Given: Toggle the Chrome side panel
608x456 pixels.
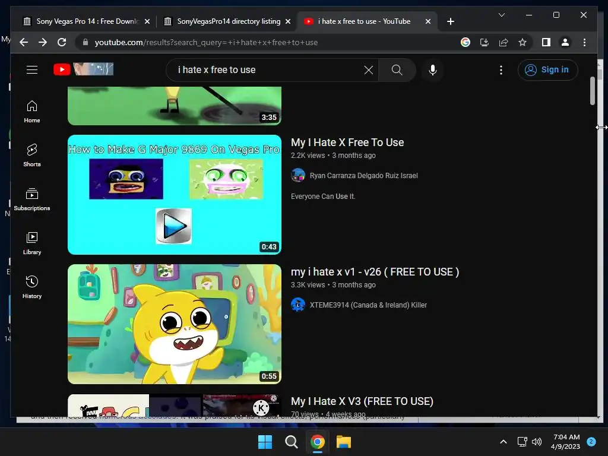Looking at the screenshot, I should click(x=546, y=42).
